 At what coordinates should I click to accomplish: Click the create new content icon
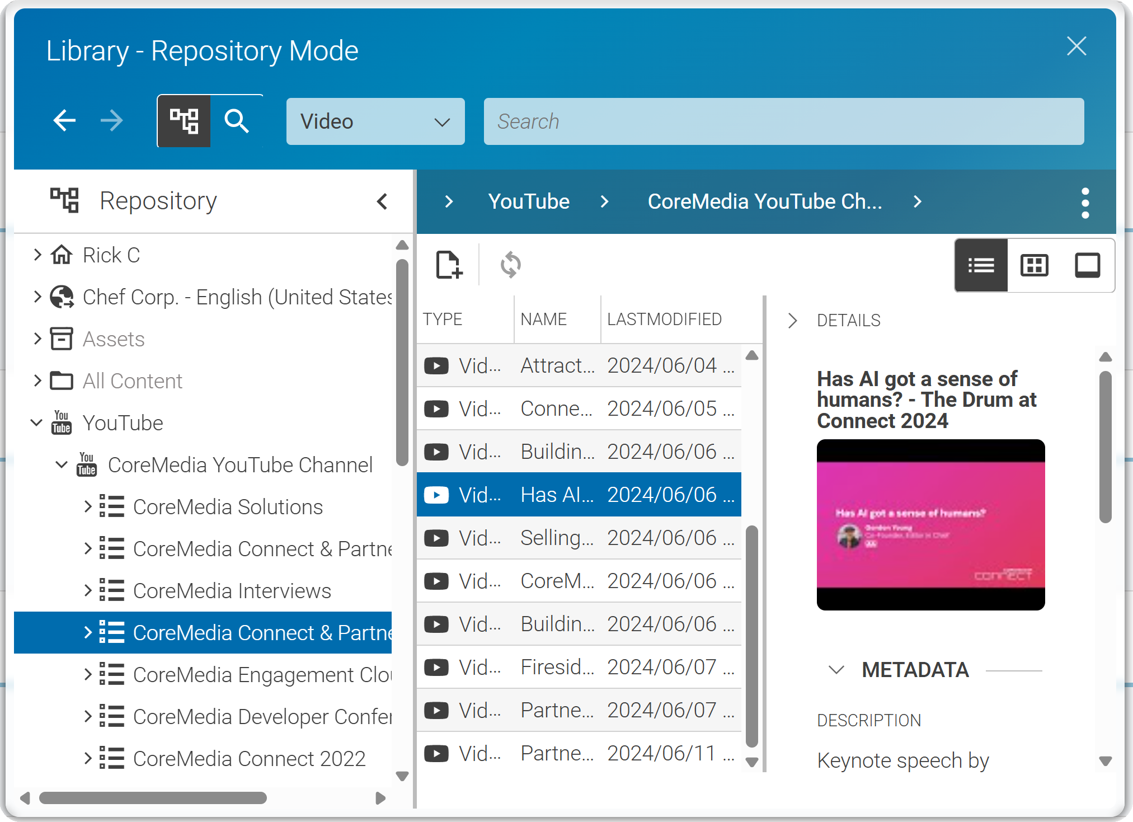449,265
